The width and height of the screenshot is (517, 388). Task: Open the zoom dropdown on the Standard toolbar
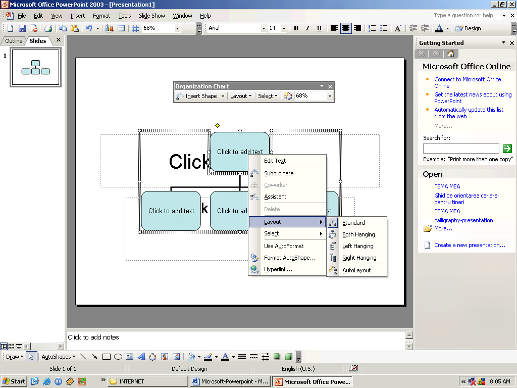click(x=177, y=28)
